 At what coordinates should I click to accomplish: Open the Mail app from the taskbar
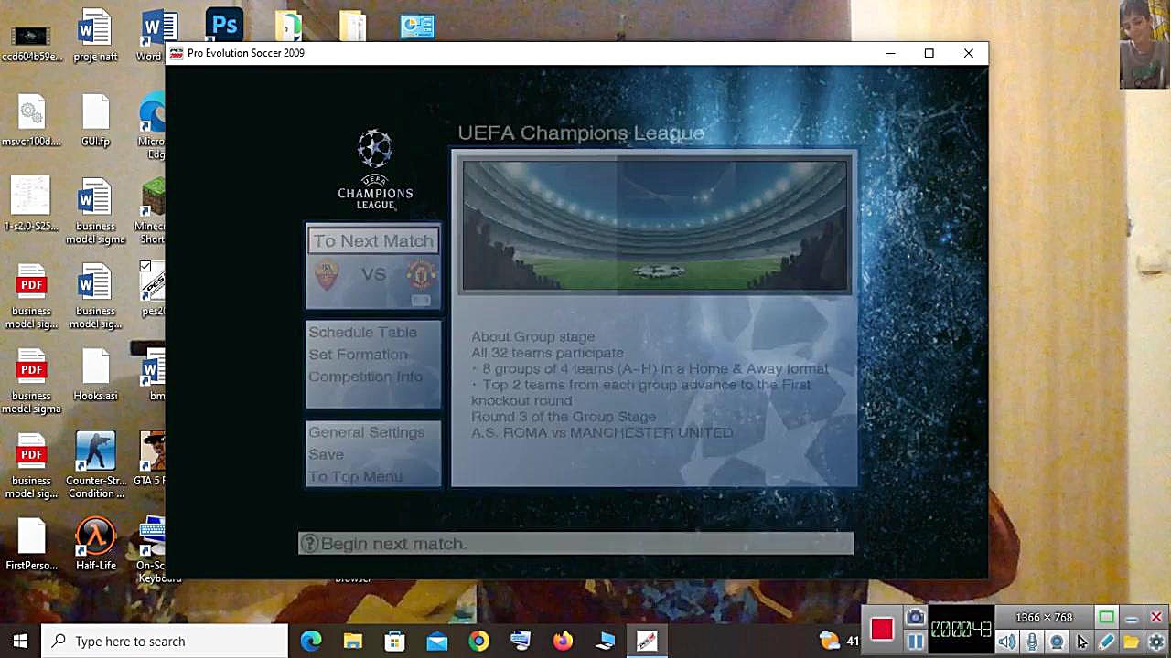click(x=437, y=641)
